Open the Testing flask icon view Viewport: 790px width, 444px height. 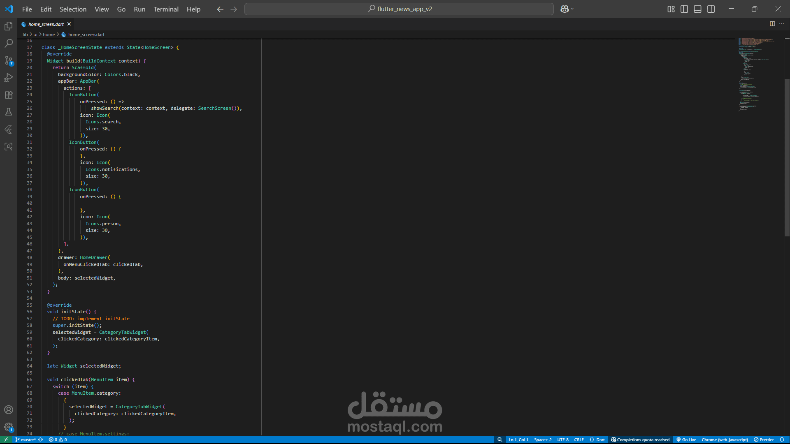pos(9,112)
